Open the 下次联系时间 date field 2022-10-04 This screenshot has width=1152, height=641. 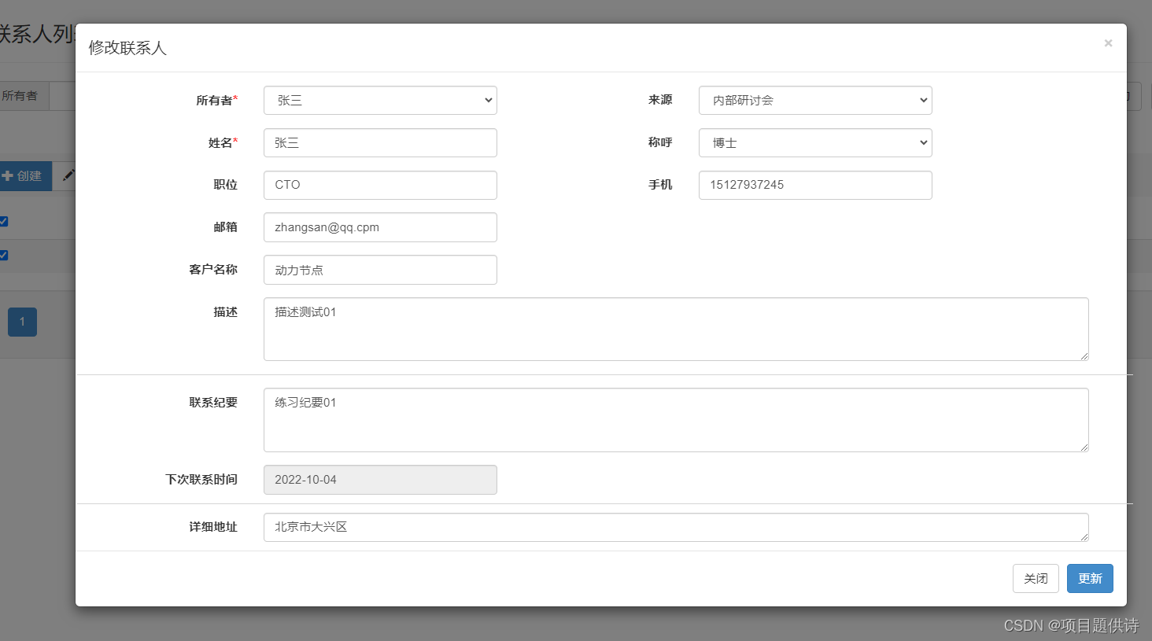coord(380,480)
